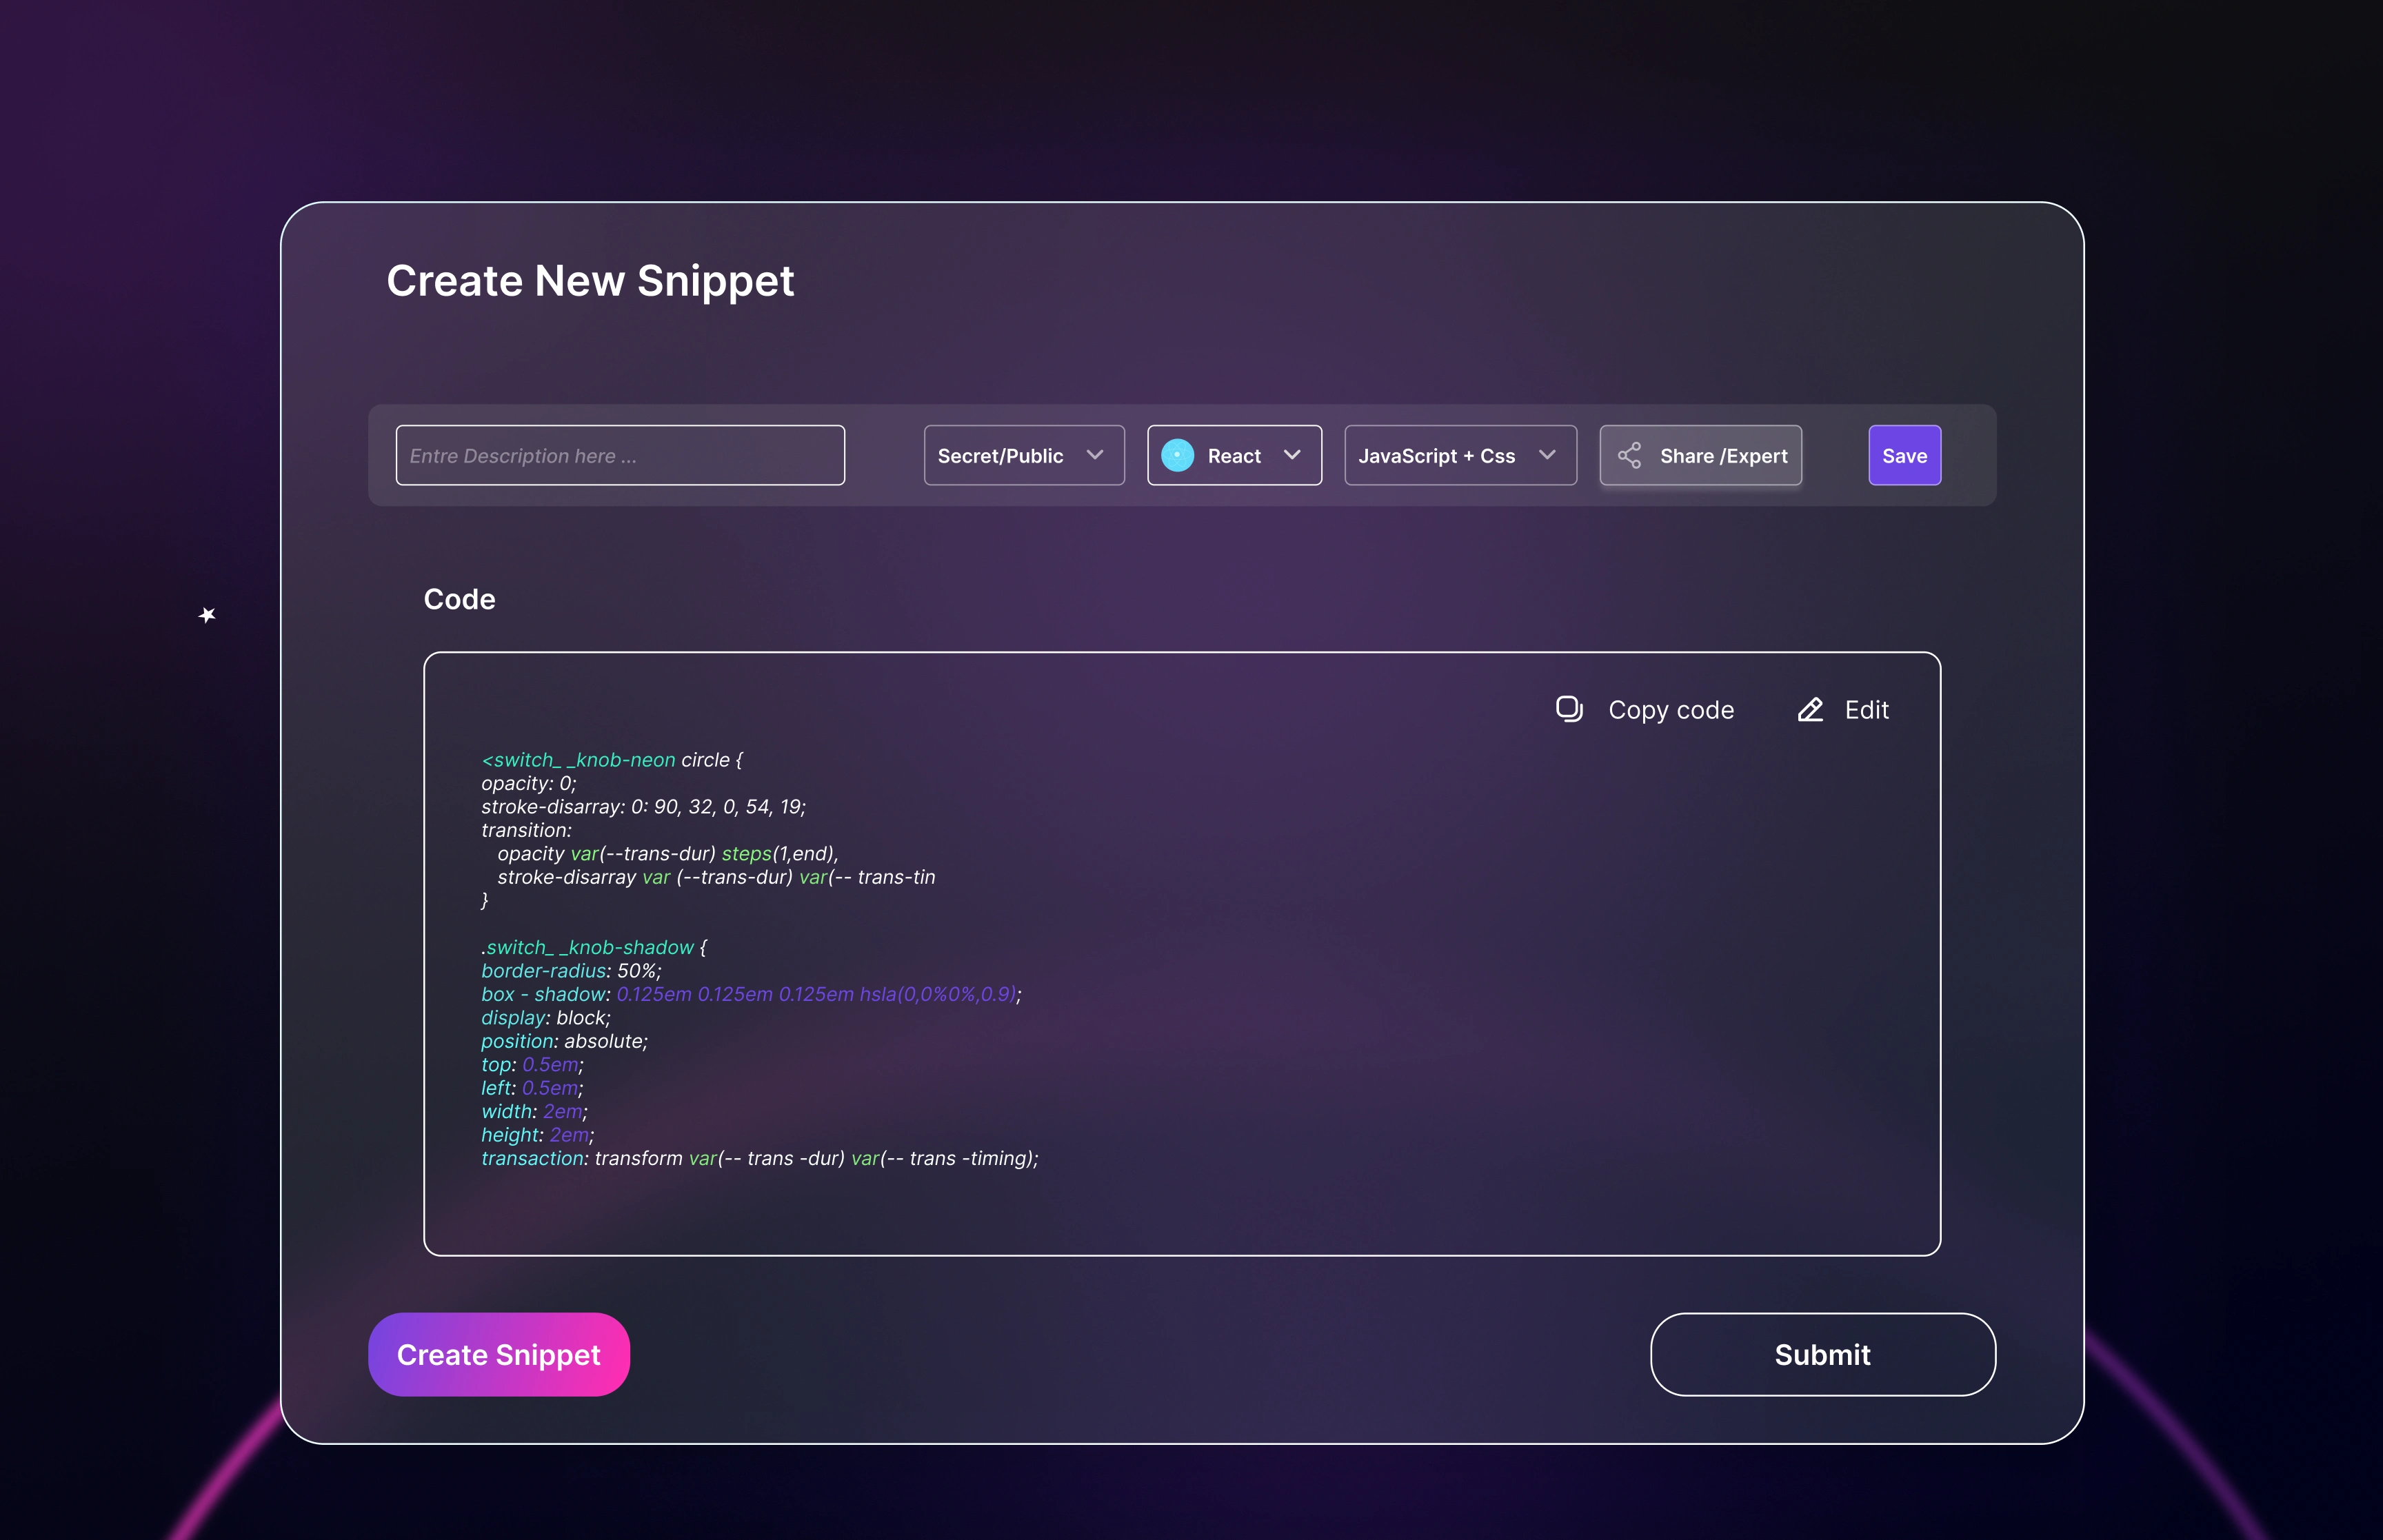Image resolution: width=2383 pixels, height=1540 pixels.
Task: Click the React logo icon
Action: pos(1177,455)
